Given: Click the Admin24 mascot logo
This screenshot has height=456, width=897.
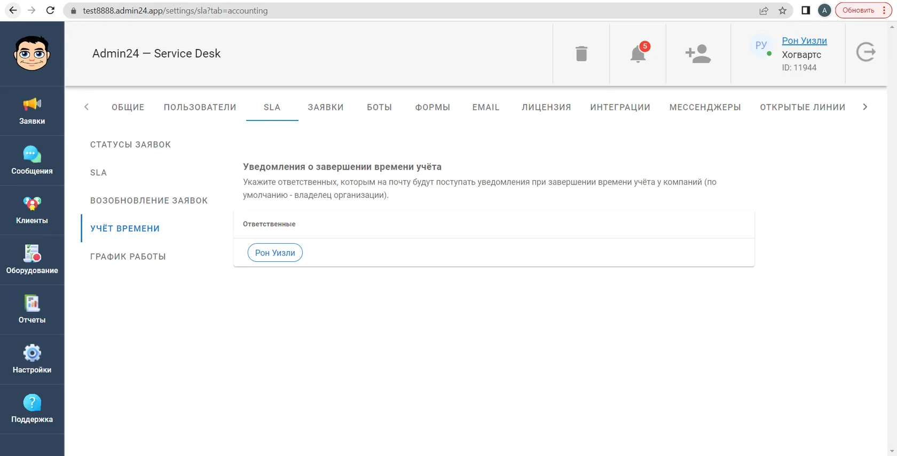Looking at the screenshot, I should coord(32,53).
